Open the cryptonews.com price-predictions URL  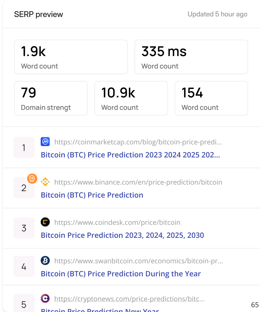pyautogui.click(x=129, y=299)
